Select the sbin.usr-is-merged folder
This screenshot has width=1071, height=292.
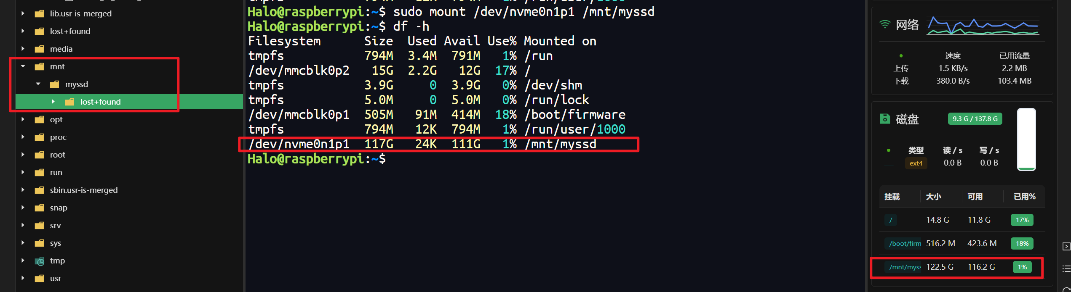tap(83, 190)
